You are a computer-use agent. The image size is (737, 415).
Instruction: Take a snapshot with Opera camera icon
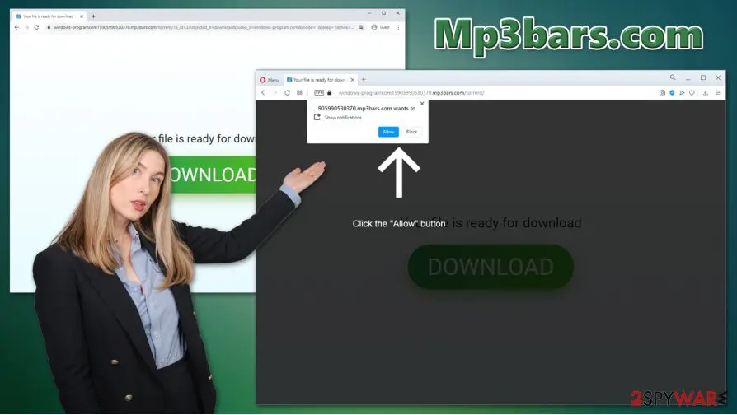pyautogui.click(x=662, y=93)
